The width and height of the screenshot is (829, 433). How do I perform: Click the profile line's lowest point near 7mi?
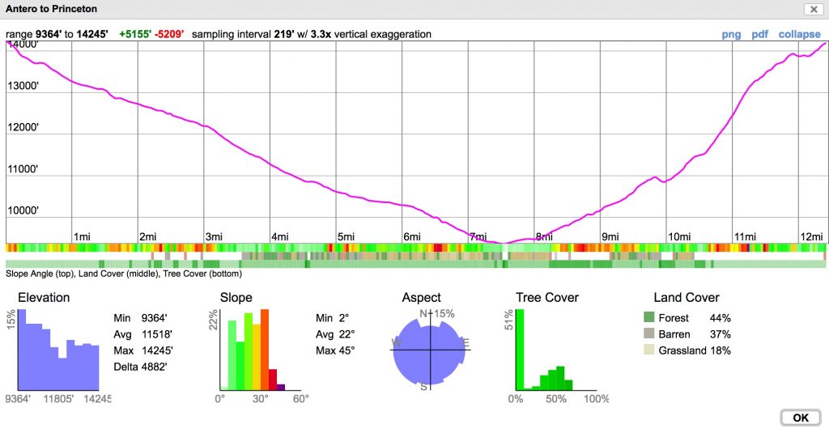pos(504,242)
